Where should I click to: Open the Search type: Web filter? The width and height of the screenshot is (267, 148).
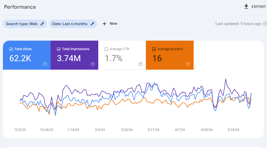point(22,24)
